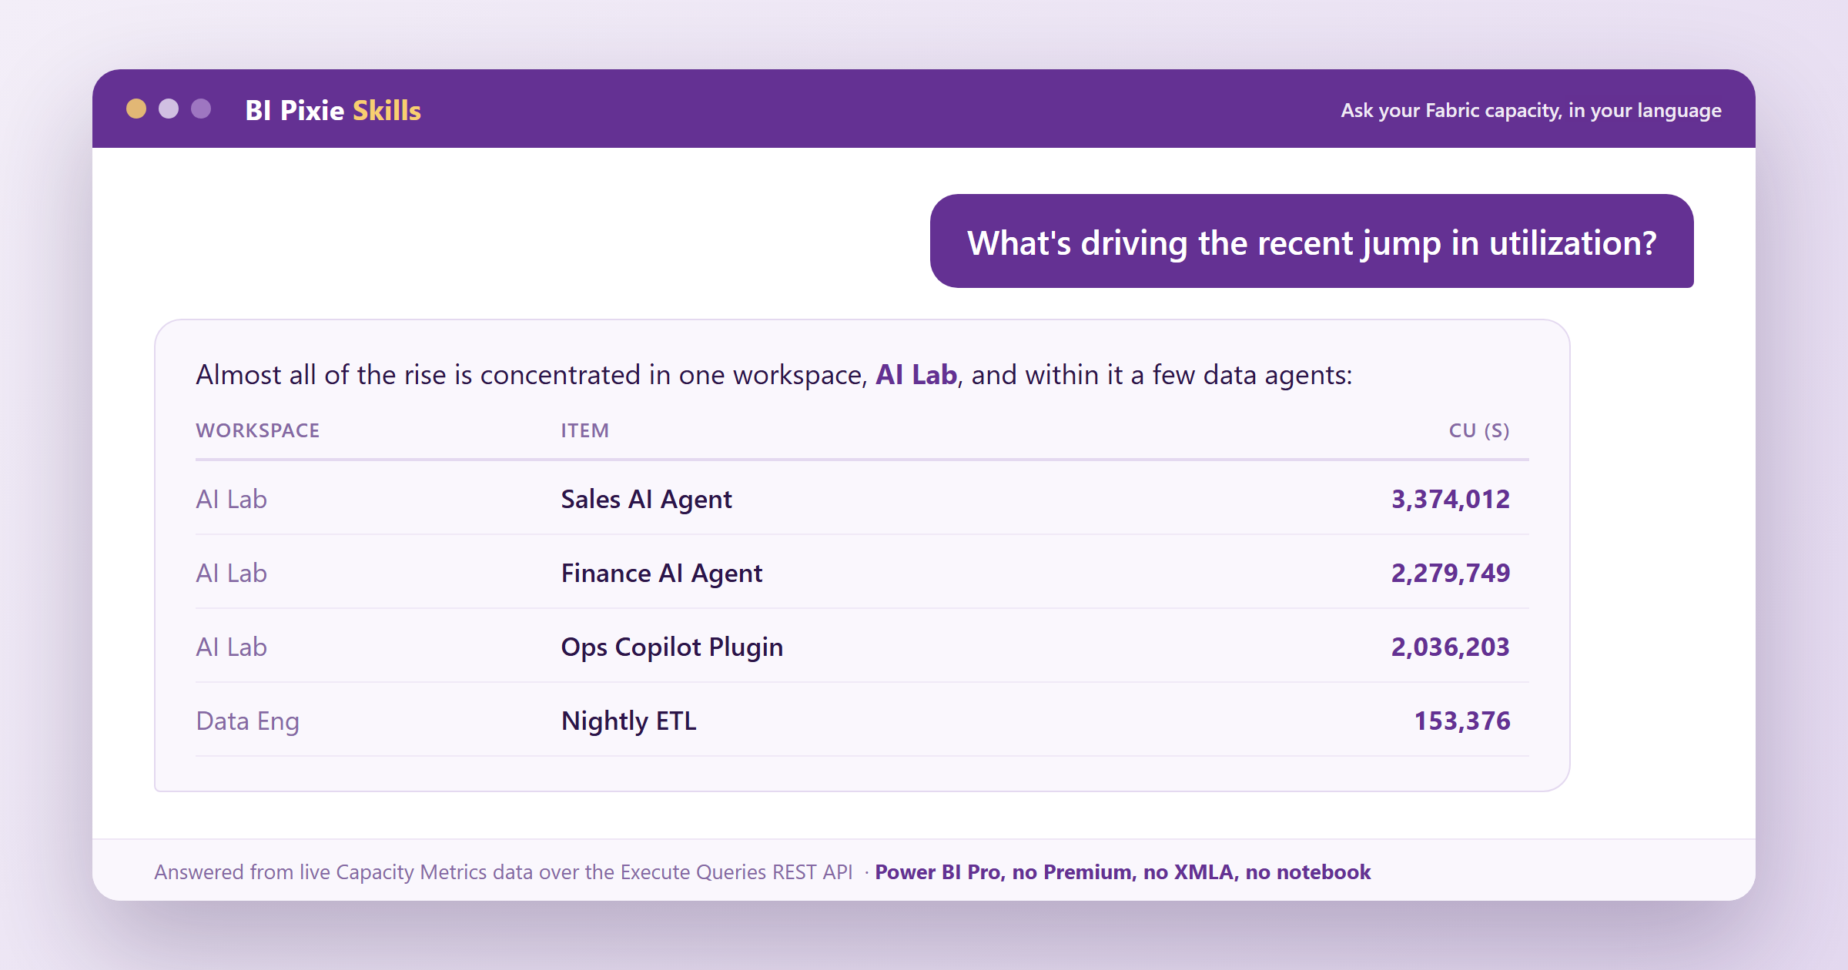The height and width of the screenshot is (970, 1848).
Task: Click the 153,376 CU value
Action: [x=1462, y=721]
